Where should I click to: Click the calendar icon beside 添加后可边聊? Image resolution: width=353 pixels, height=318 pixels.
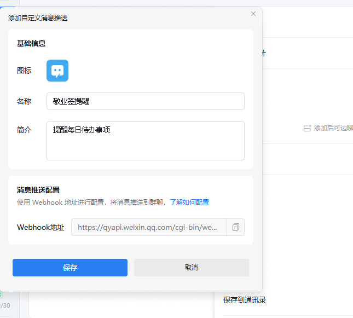point(307,128)
